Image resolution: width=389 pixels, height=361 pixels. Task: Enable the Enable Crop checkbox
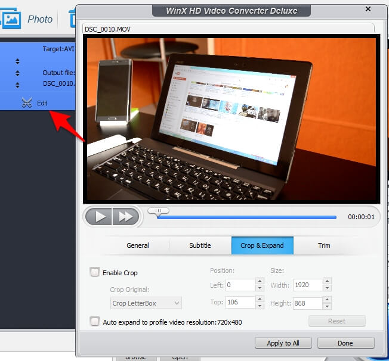[95, 272]
